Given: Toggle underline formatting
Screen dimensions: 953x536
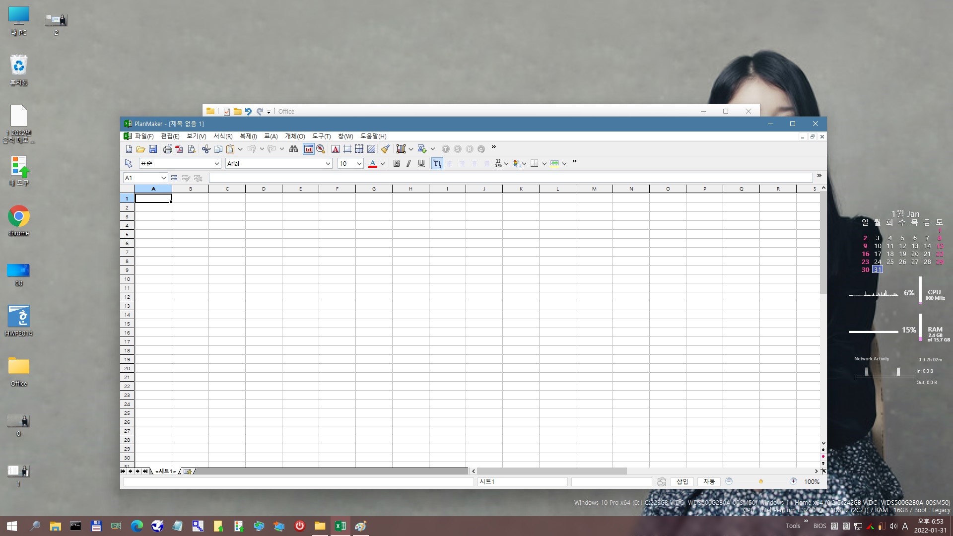Looking at the screenshot, I should click(x=421, y=163).
